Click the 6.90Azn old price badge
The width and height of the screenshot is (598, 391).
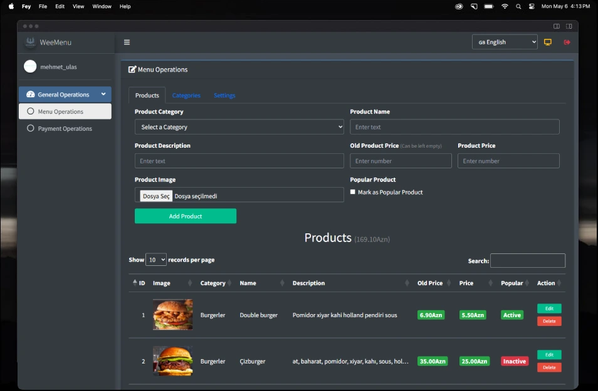click(x=431, y=315)
